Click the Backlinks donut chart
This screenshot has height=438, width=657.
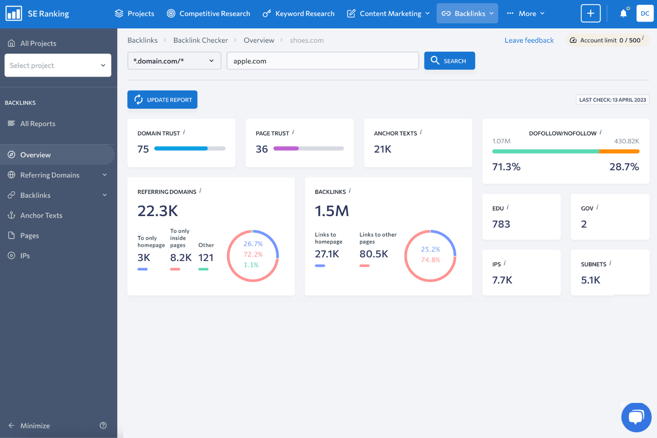(x=431, y=256)
